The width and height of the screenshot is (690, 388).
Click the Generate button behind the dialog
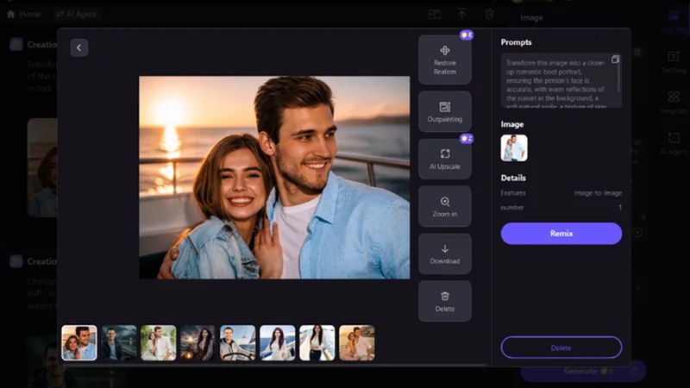coord(583,372)
